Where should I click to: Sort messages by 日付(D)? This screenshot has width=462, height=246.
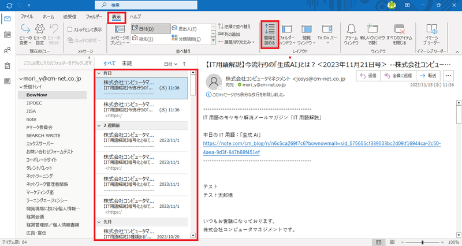(x=151, y=29)
